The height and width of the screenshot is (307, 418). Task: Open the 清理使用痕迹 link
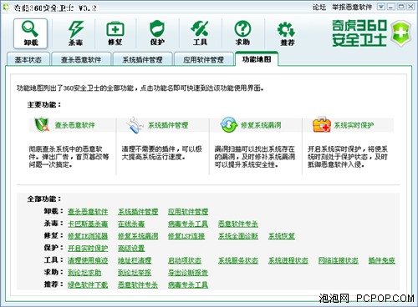88,260
